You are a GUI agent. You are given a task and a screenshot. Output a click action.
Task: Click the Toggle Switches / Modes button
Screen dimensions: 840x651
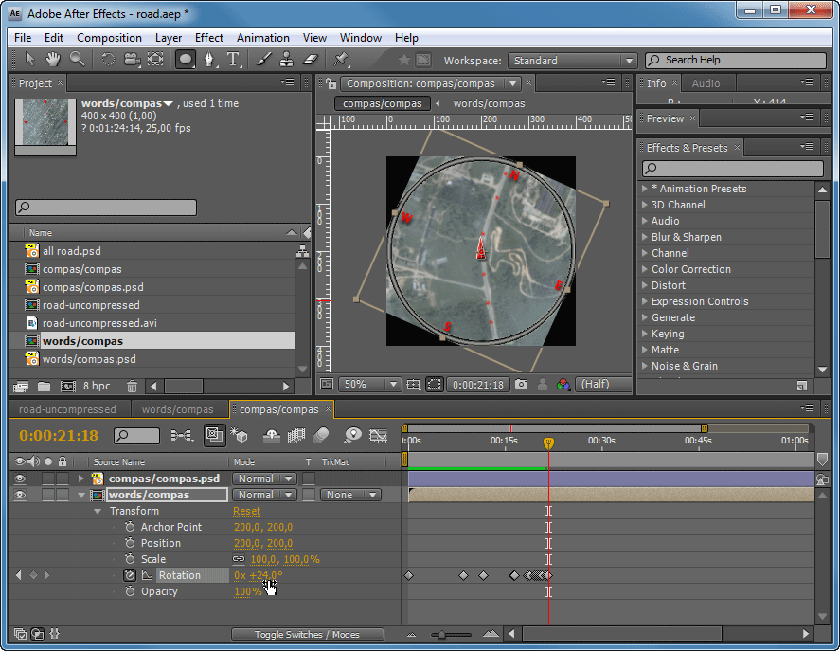click(308, 634)
